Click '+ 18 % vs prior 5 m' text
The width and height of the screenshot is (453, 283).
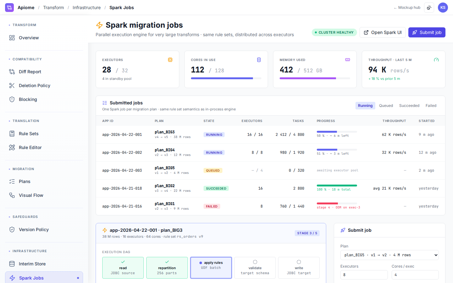click(384, 79)
